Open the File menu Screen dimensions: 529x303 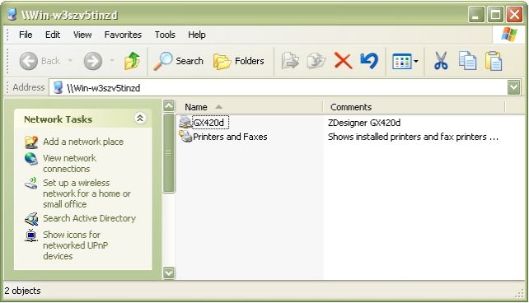pyautogui.click(x=26, y=35)
